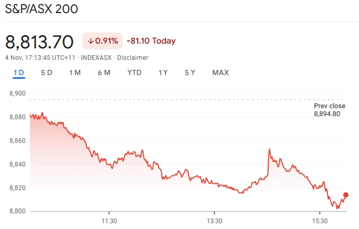Click the down arrow in percent badge
The height and width of the screenshot is (229, 359).
point(90,41)
